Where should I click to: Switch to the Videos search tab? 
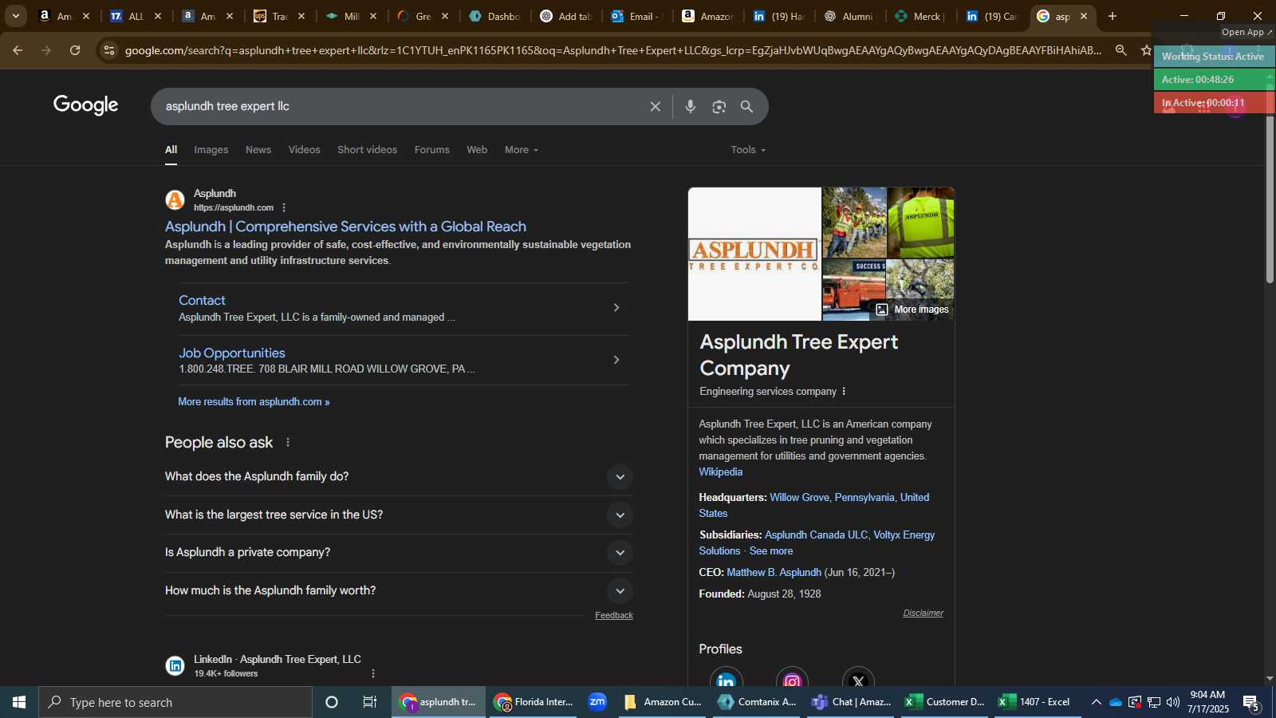click(x=305, y=150)
